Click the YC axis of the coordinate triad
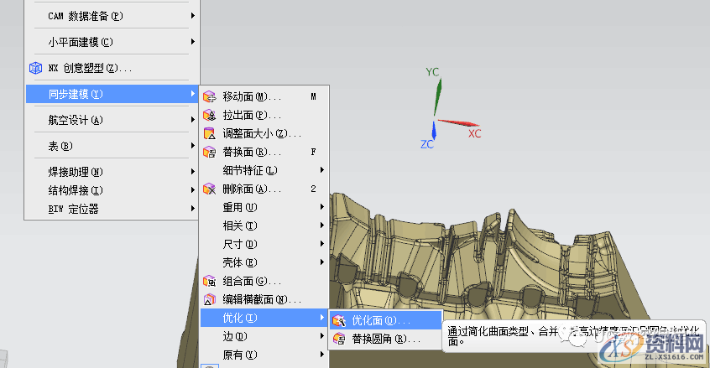Image resolution: width=710 pixels, height=368 pixels. (437, 97)
